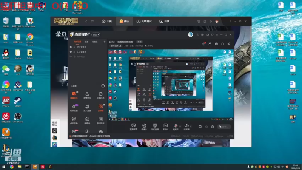Click the notification bell icon

tap(222, 44)
